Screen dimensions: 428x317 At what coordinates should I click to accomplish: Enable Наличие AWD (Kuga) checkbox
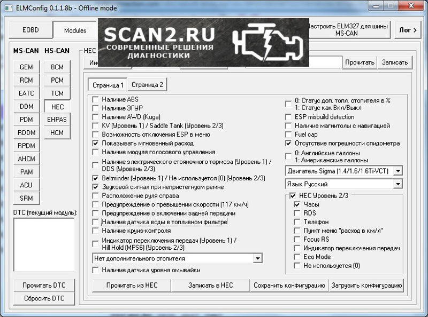pyautogui.click(x=95, y=117)
